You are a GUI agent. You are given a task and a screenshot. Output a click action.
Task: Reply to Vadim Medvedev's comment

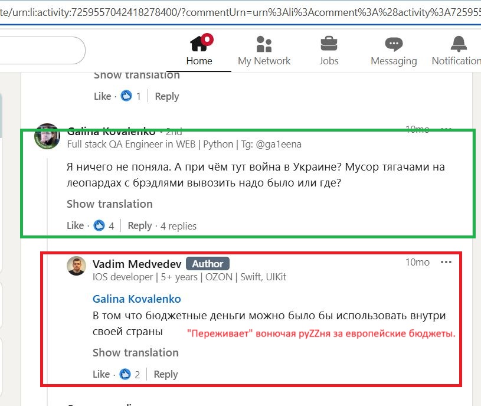click(166, 374)
